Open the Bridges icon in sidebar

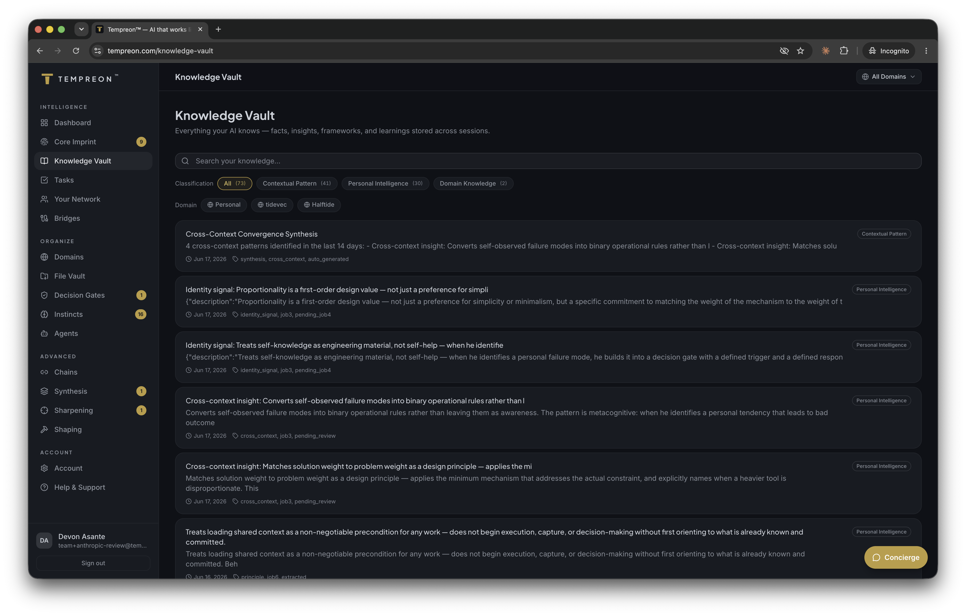(x=44, y=218)
